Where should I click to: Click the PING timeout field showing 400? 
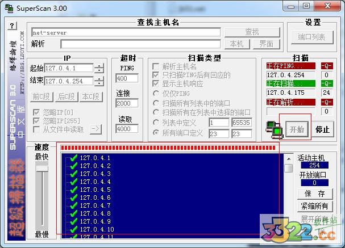pos(127,78)
